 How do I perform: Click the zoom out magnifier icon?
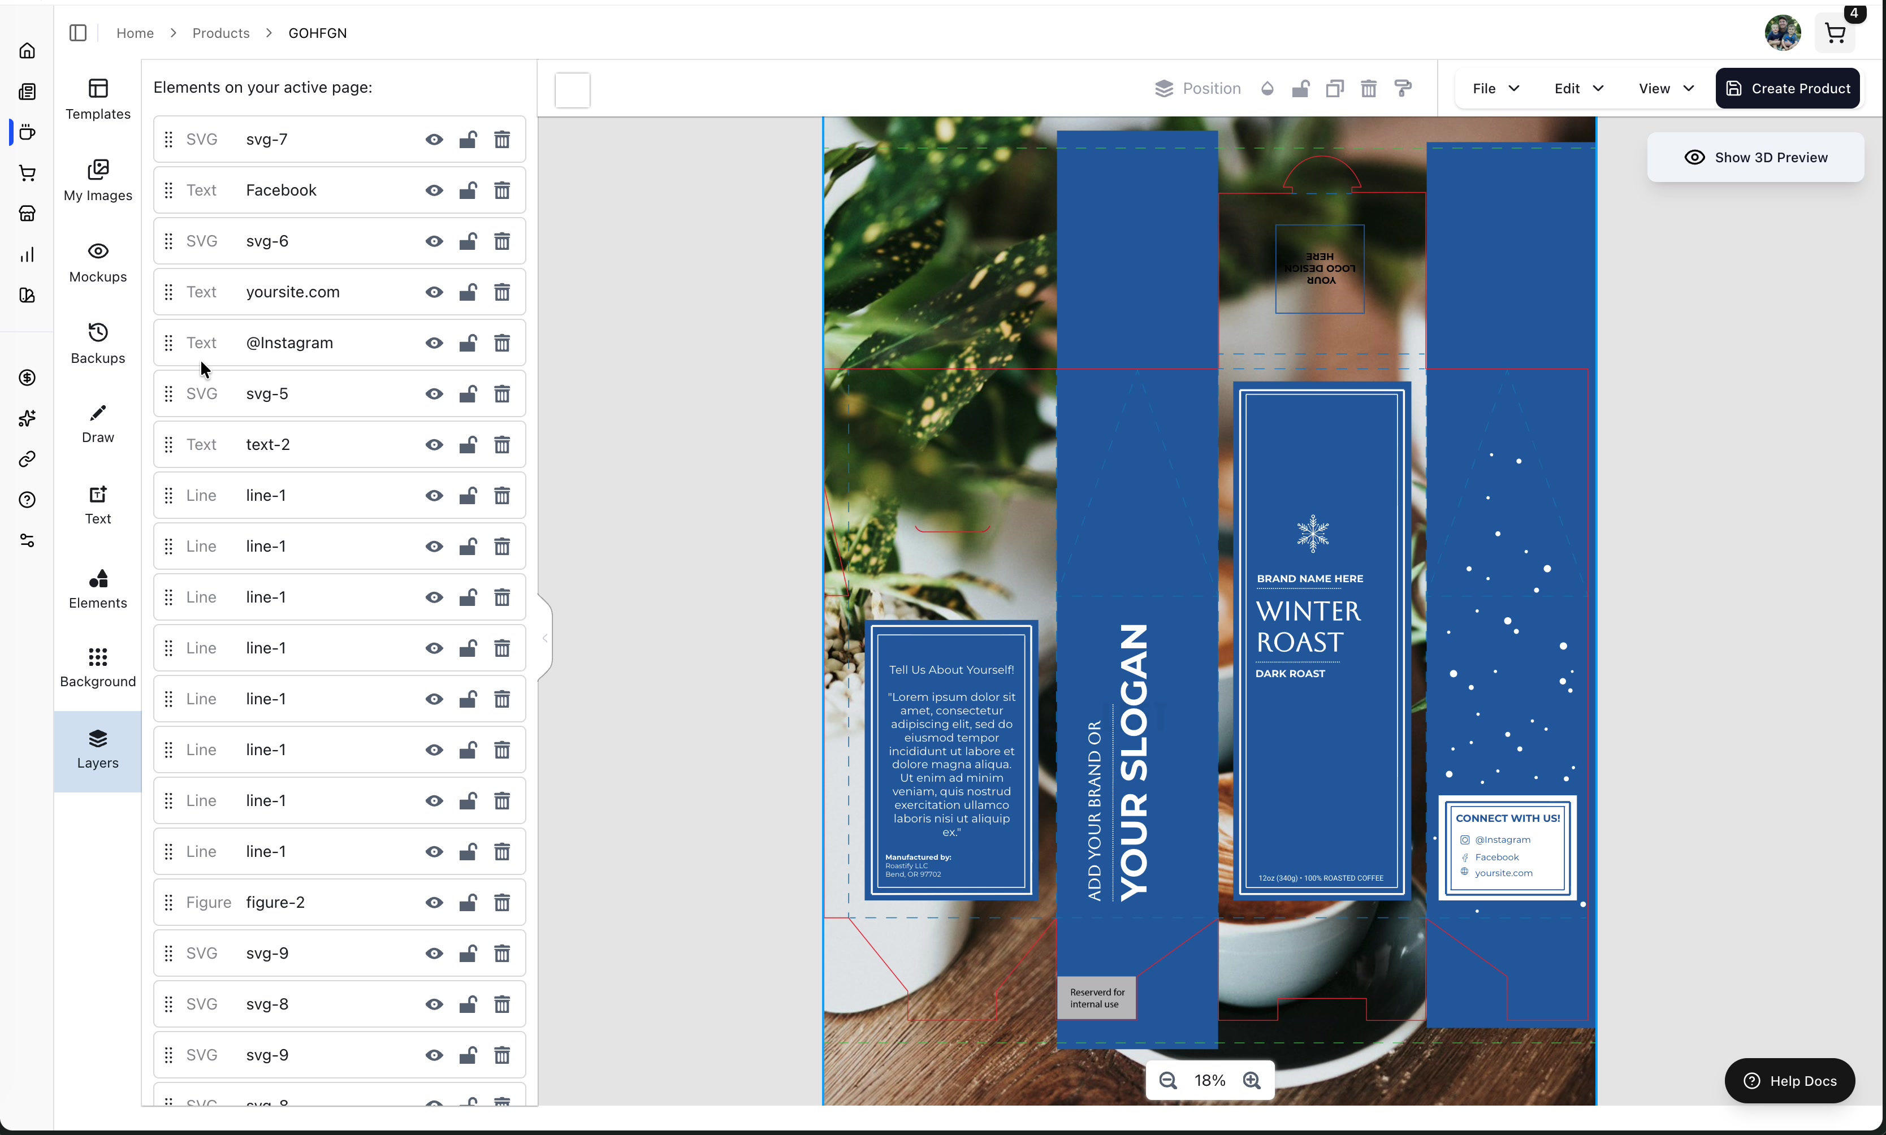coord(1167,1081)
